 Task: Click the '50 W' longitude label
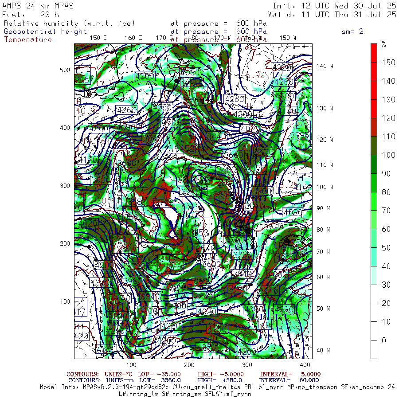click(x=323, y=309)
